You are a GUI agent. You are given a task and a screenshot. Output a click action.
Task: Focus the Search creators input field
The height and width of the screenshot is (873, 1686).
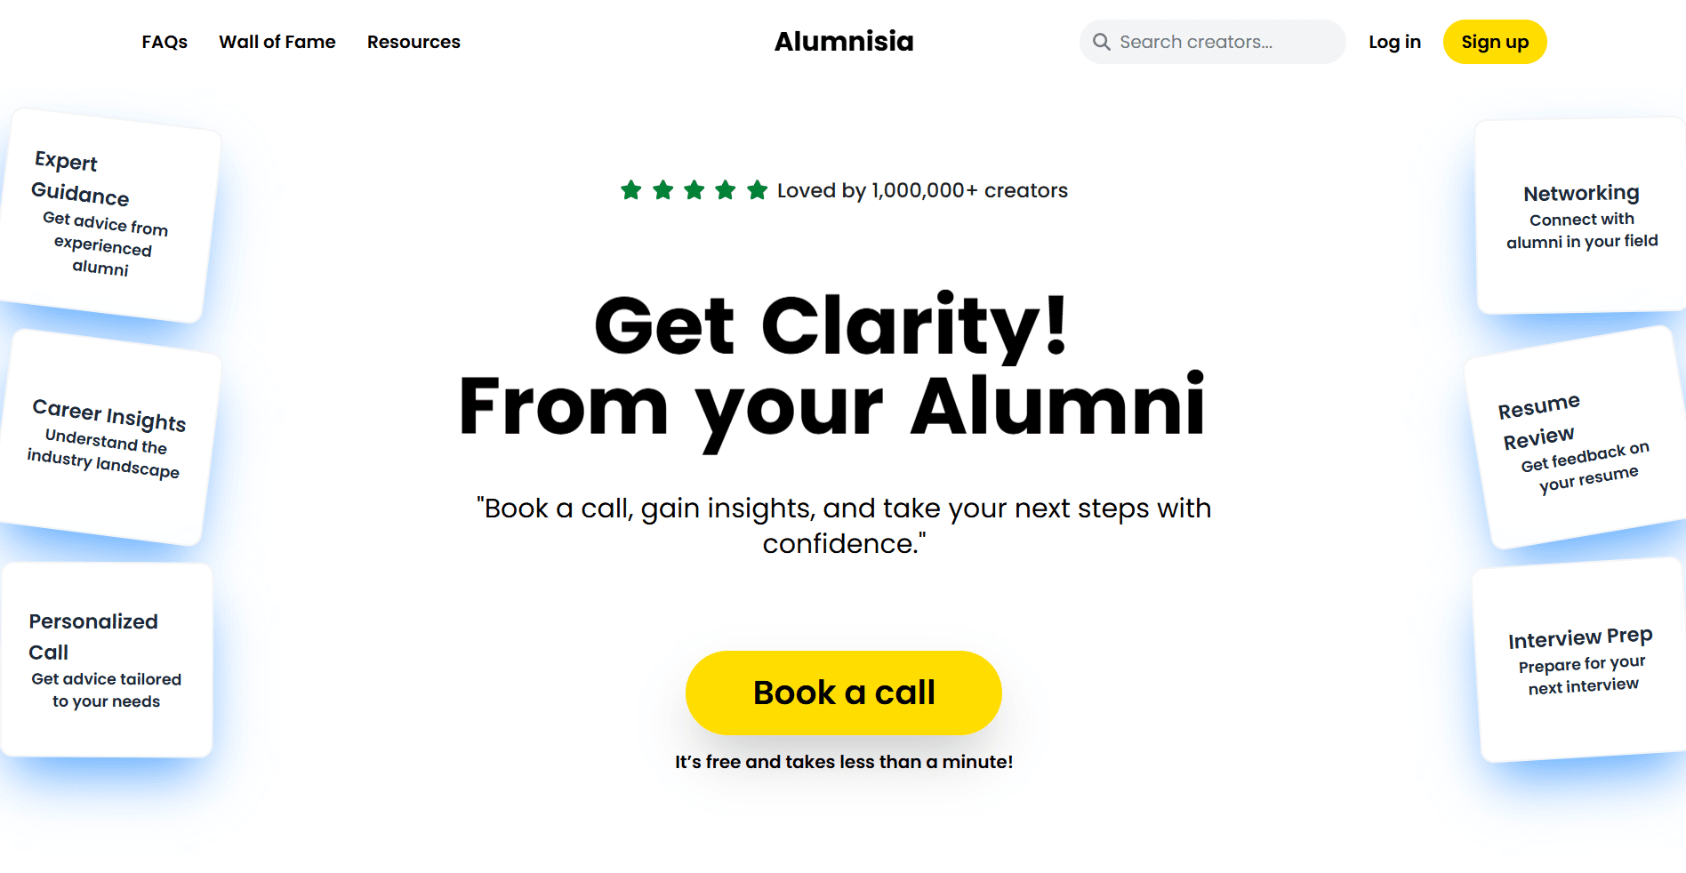(x=1212, y=42)
